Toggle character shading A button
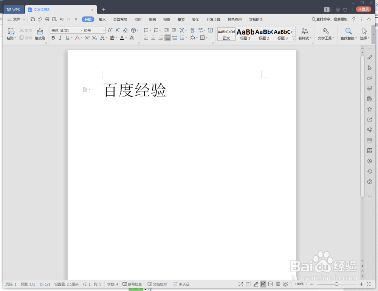 click(x=132, y=38)
